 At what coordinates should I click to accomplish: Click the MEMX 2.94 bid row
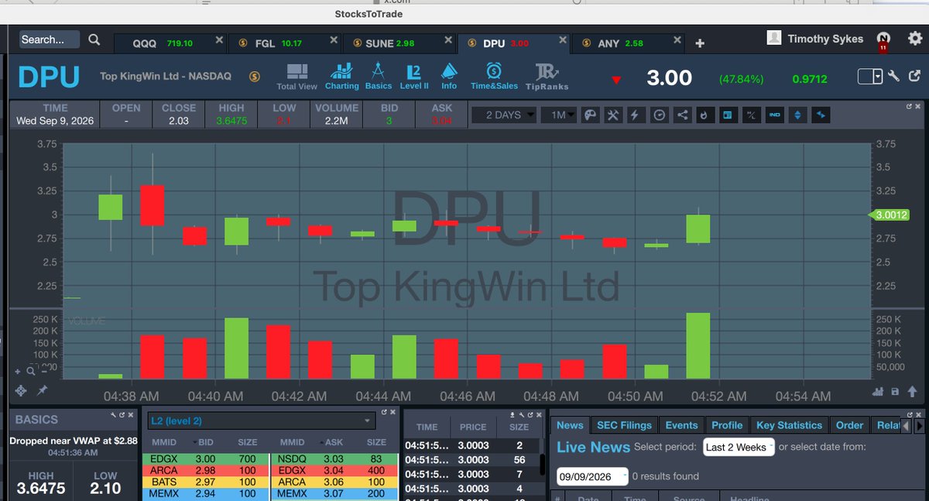tap(207, 493)
